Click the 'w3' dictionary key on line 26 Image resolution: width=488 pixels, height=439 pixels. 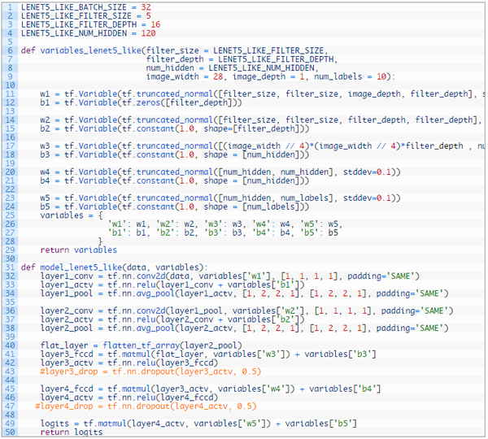coord(213,224)
